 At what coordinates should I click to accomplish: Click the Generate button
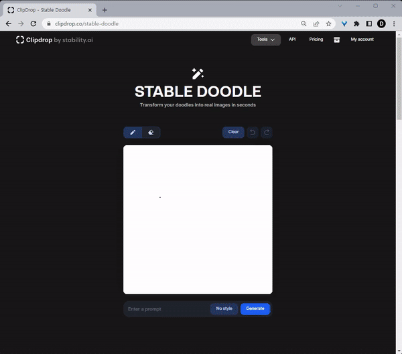click(255, 308)
